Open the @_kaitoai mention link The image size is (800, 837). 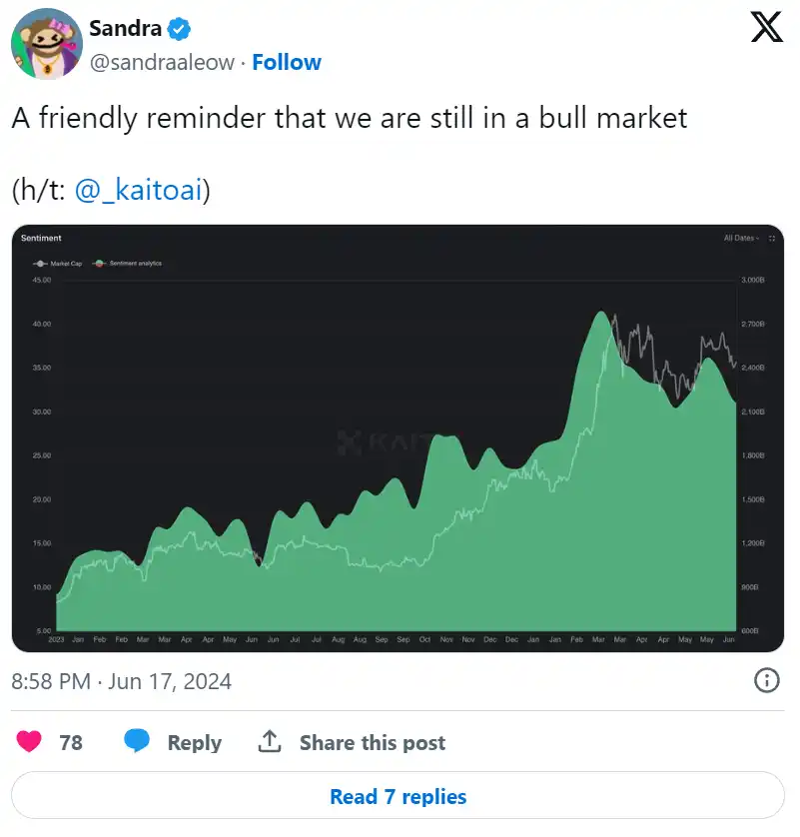(137, 190)
